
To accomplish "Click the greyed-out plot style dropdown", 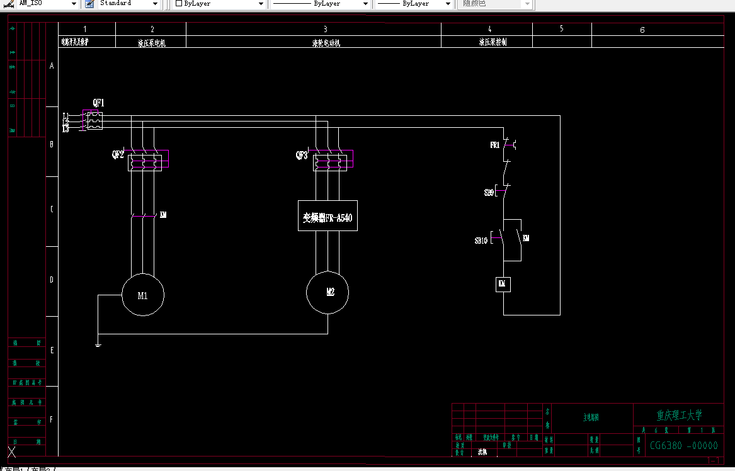I will point(496,4).
